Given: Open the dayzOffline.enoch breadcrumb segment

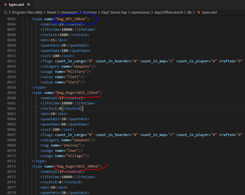Looking at the screenshot, I should click(169, 12).
